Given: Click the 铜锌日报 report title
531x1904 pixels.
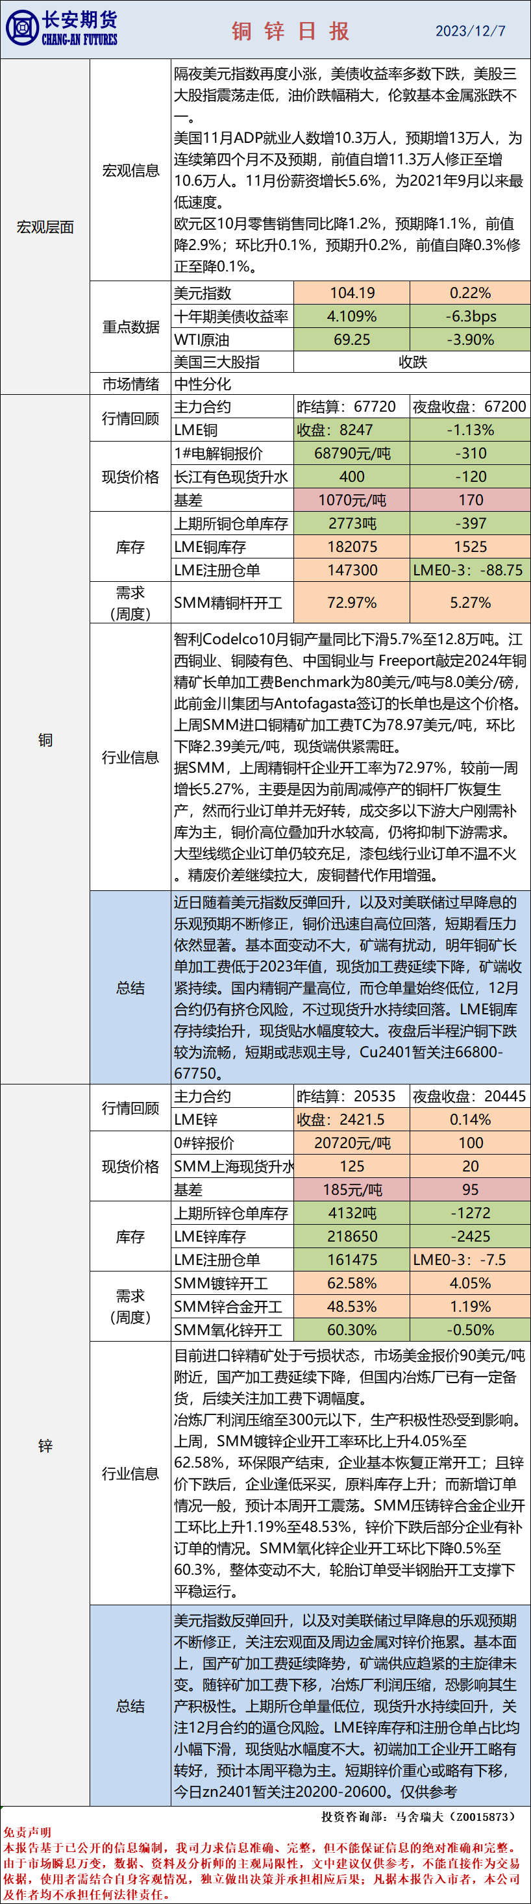Looking at the screenshot, I should click(x=290, y=31).
